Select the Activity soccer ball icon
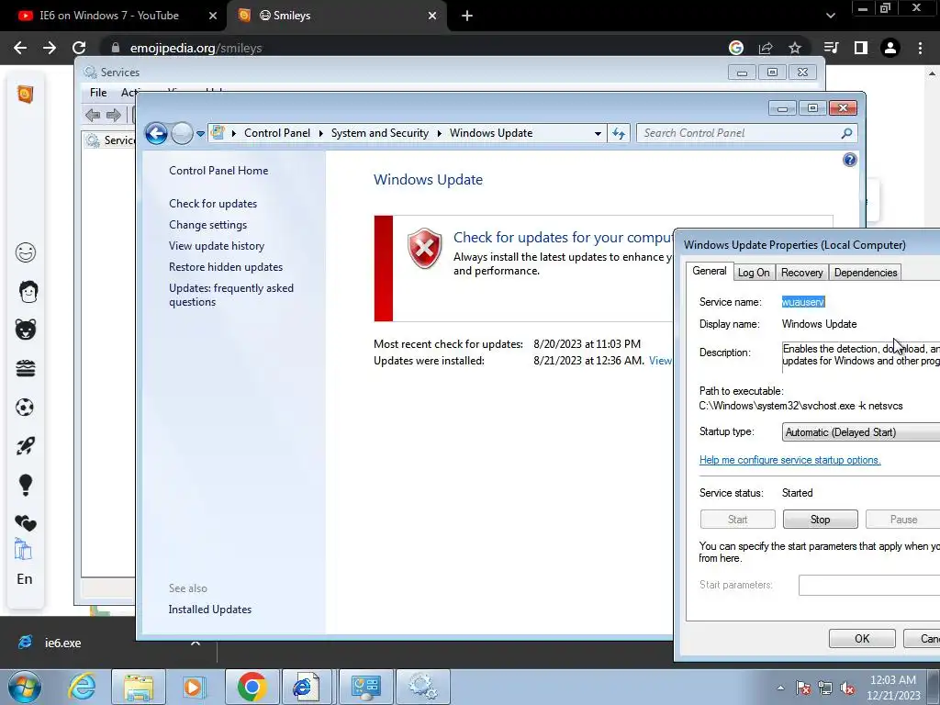 pos(25,408)
